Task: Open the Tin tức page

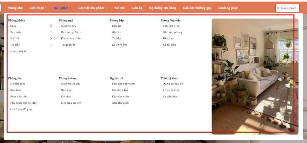Action: pyautogui.click(x=119, y=8)
